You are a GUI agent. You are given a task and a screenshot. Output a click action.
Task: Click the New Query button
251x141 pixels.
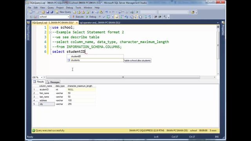tap(64, 12)
